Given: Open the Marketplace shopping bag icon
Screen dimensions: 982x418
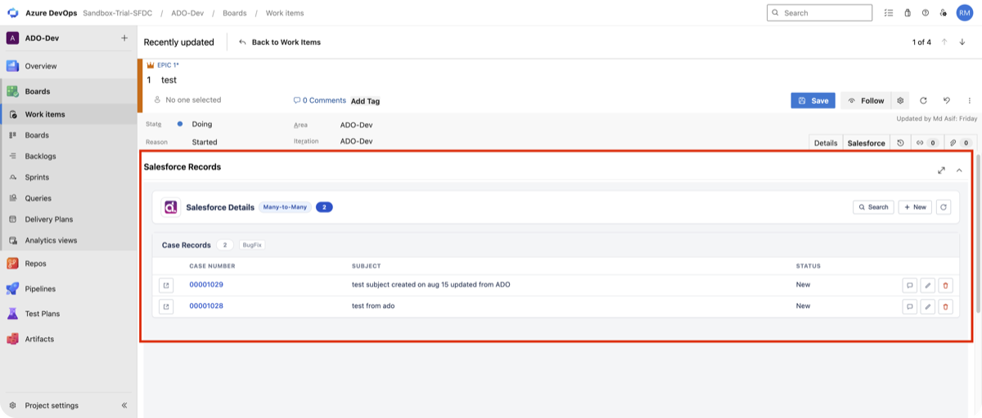Looking at the screenshot, I should click(908, 13).
